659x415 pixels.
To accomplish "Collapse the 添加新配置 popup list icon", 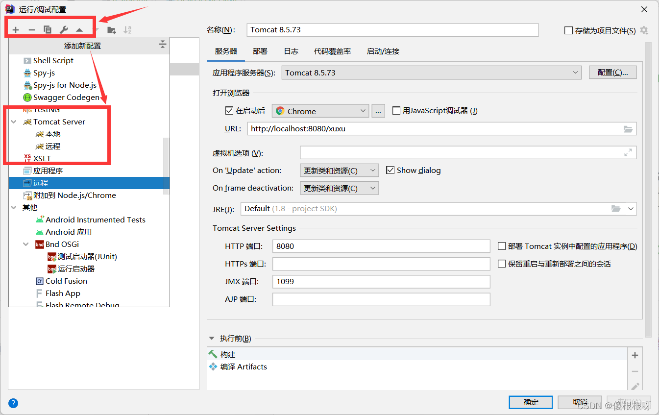I will point(163,45).
